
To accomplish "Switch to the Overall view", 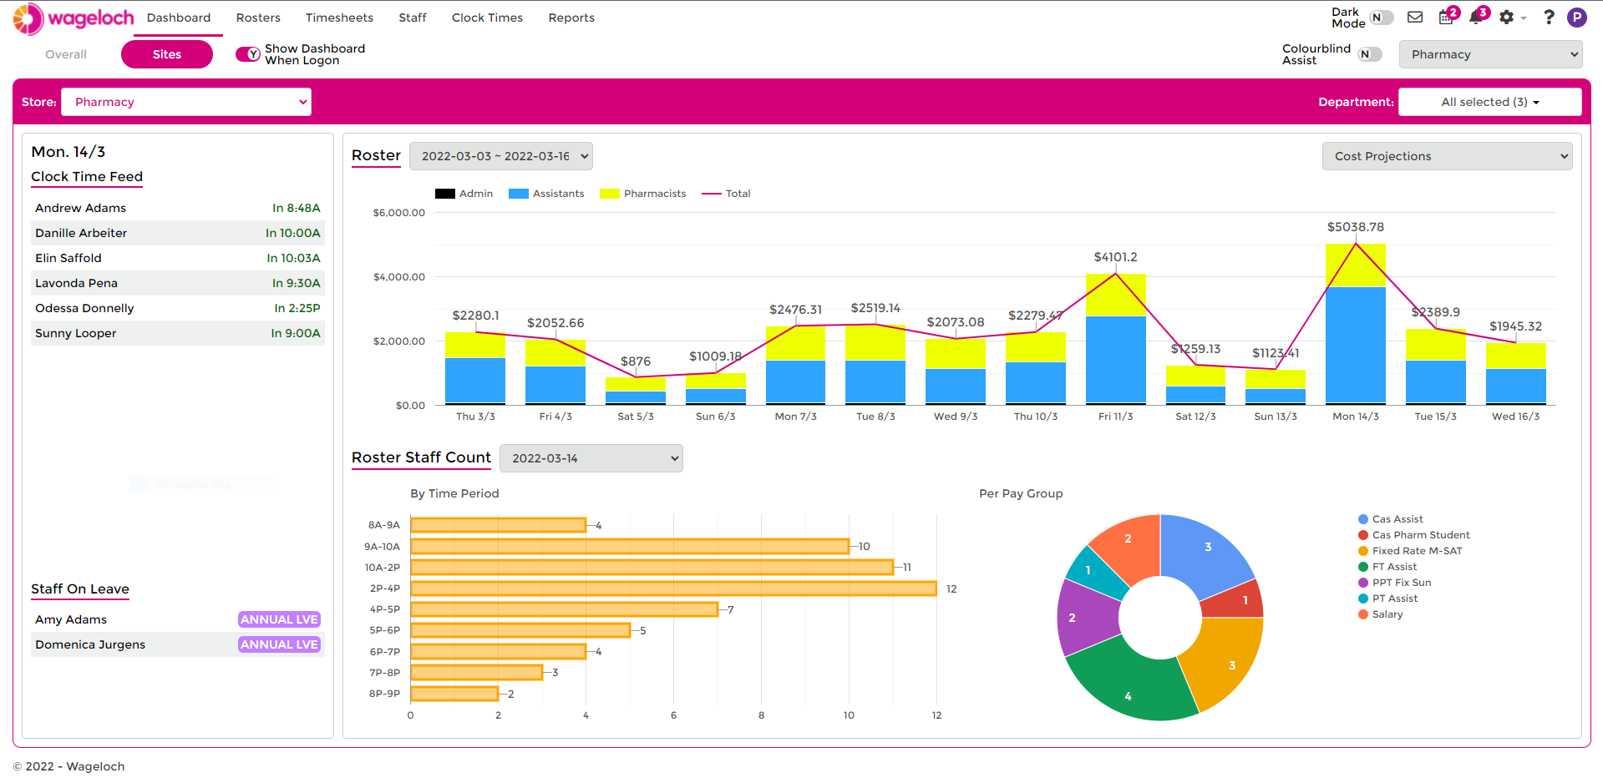I will pos(66,54).
